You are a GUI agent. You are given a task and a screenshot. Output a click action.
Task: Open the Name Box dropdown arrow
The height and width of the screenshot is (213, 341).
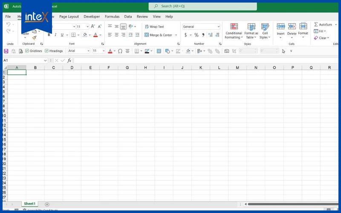45,60
